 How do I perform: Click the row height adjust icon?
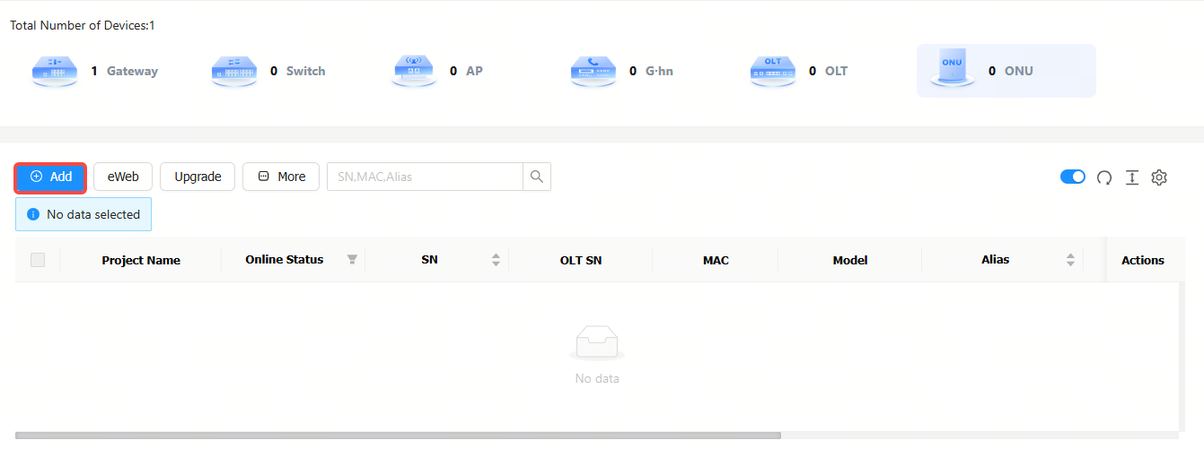pyautogui.click(x=1132, y=177)
